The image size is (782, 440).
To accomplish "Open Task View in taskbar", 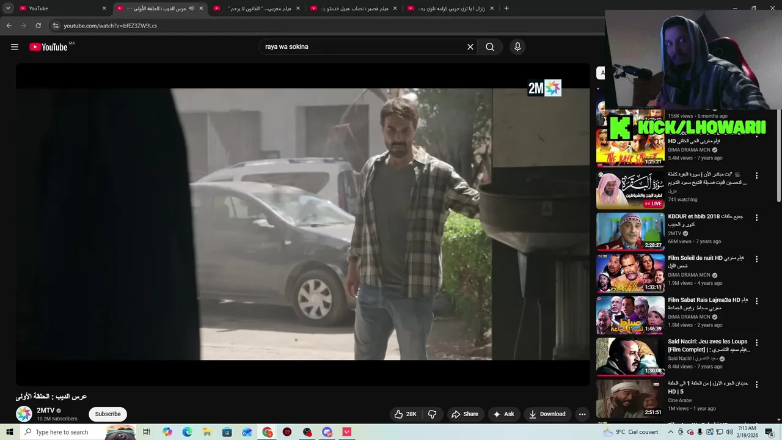I will 147,432.
